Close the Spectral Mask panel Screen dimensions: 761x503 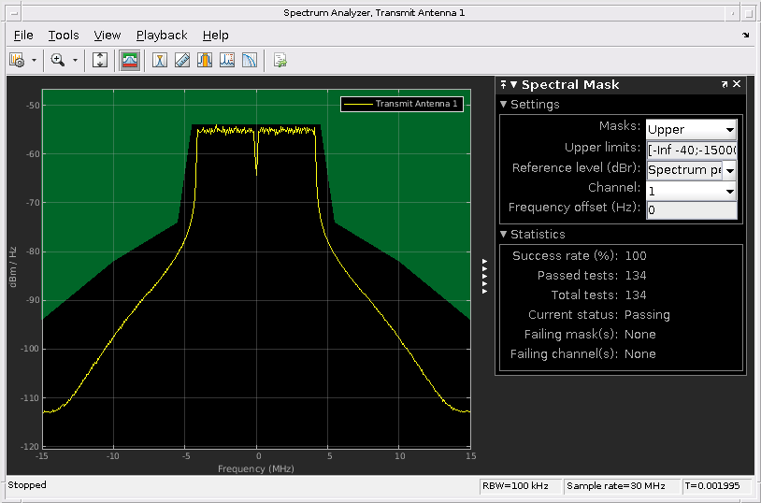(737, 84)
